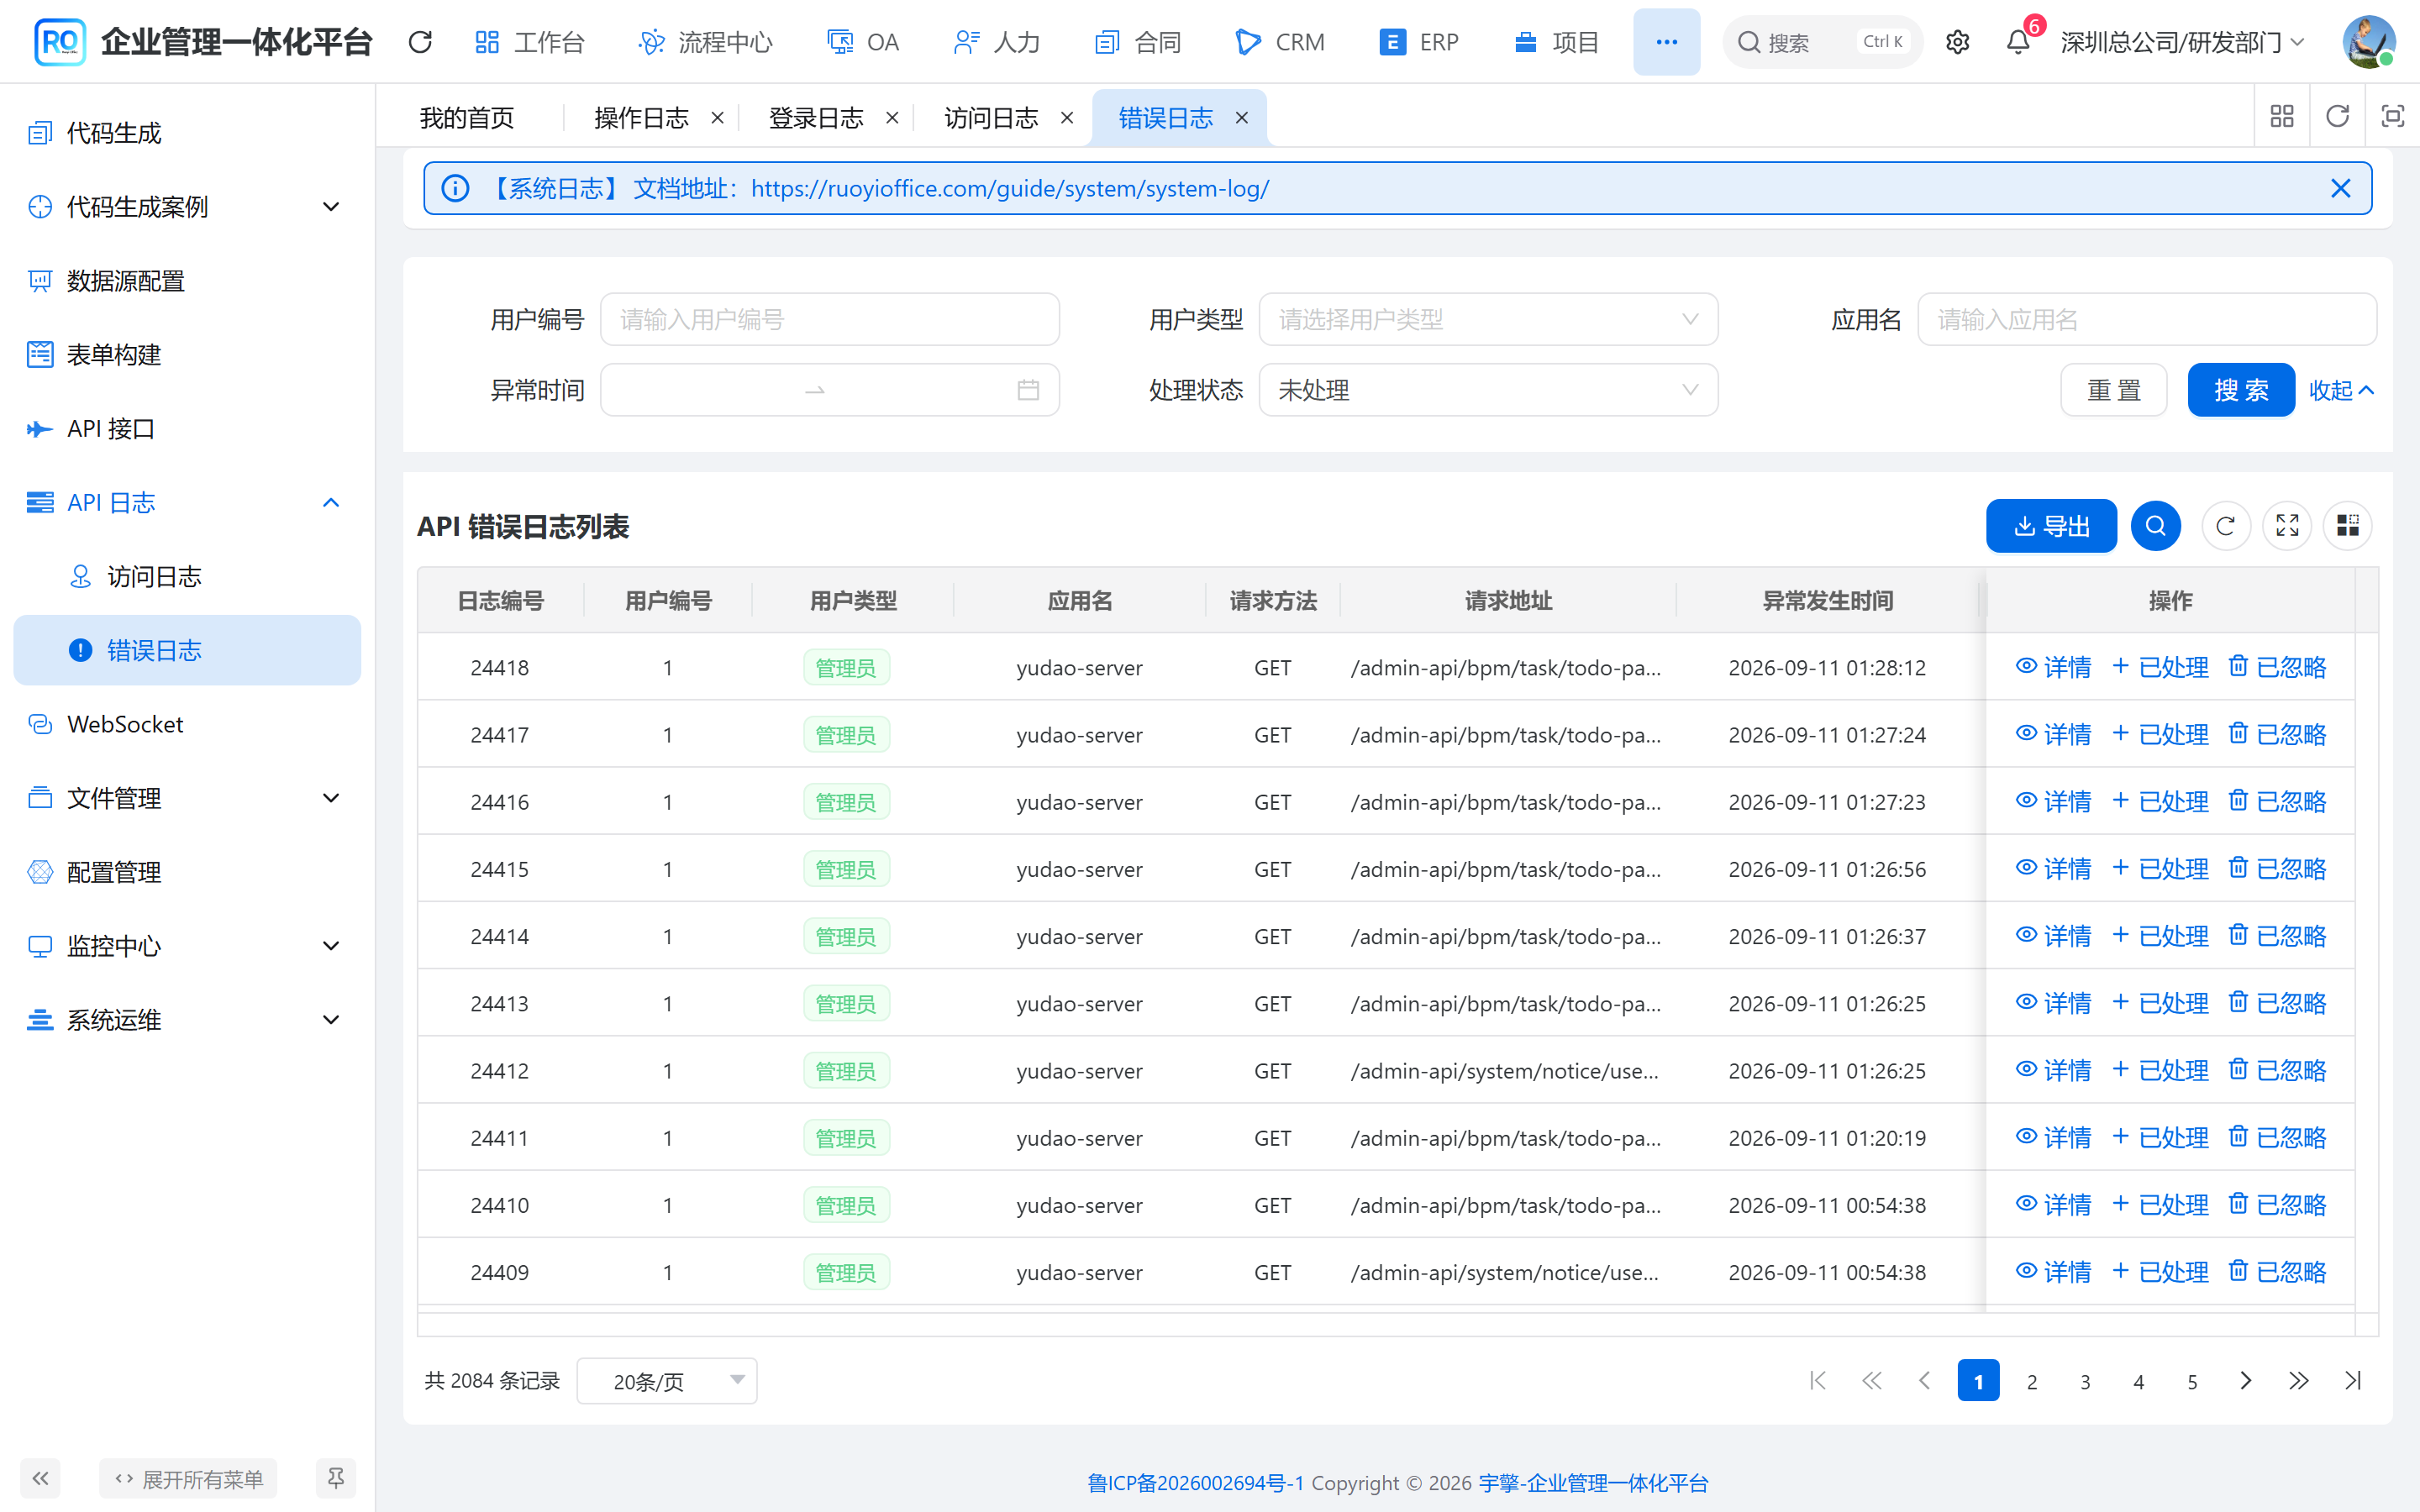Open the 流程中心 top menu
2420x1512 pixels.
pyautogui.click(x=705, y=42)
